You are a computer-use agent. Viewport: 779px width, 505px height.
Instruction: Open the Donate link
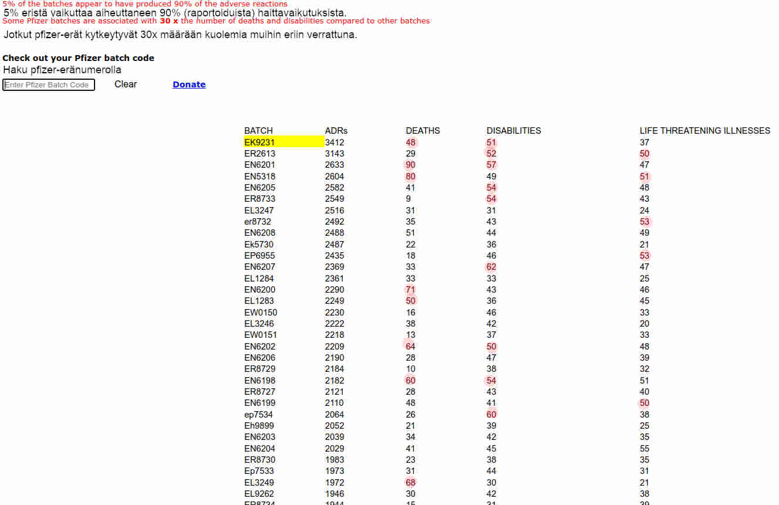[x=189, y=84]
